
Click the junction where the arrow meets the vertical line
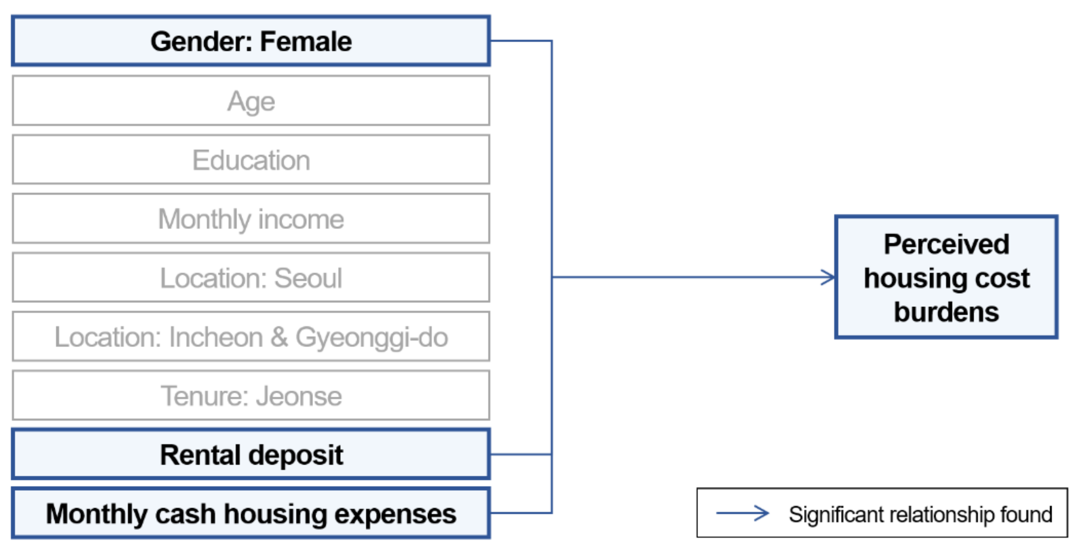[x=552, y=277]
